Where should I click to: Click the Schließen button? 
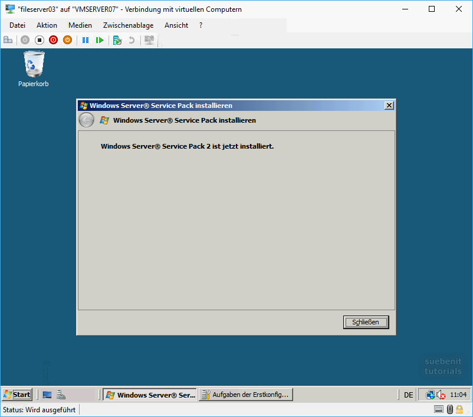(366, 322)
